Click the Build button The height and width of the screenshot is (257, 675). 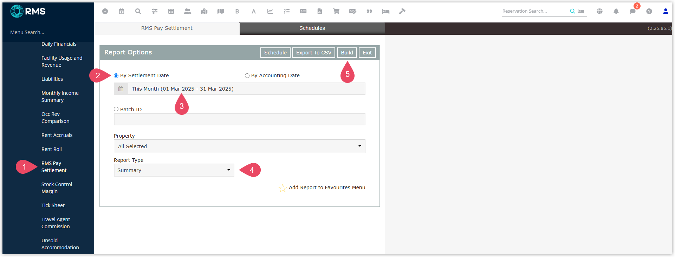(347, 53)
